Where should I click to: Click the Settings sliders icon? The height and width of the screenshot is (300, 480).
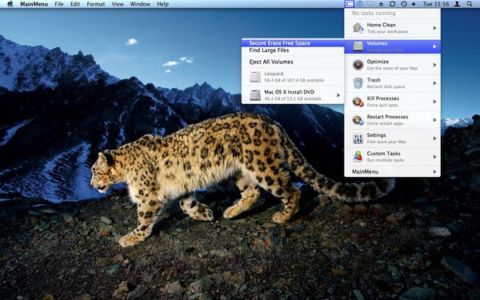pyautogui.click(x=358, y=138)
